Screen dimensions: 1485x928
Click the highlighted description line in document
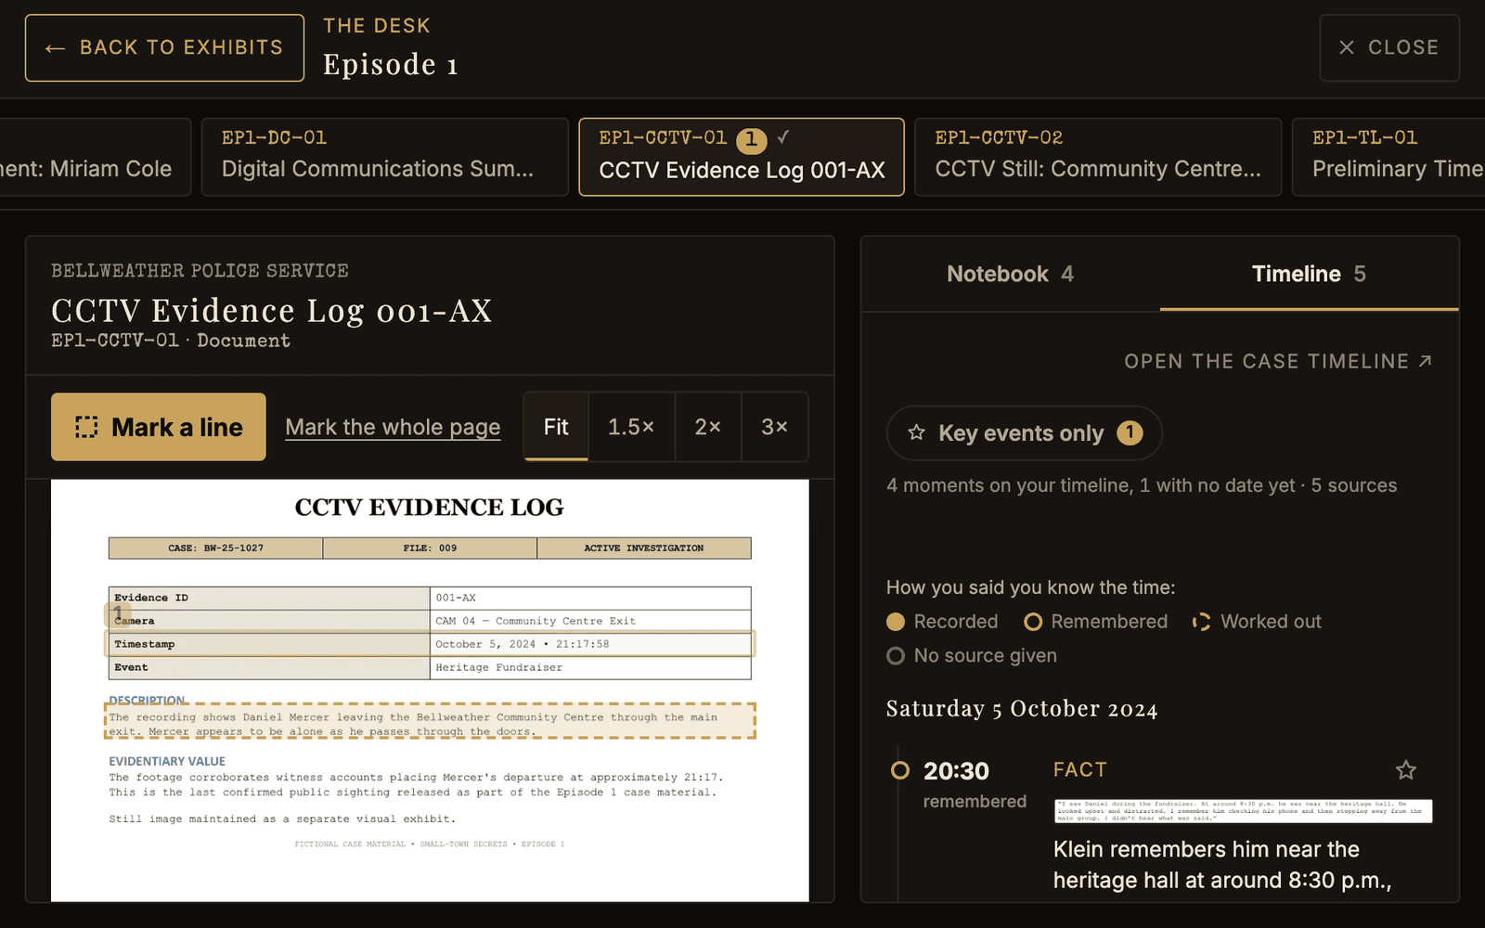tap(430, 721)
